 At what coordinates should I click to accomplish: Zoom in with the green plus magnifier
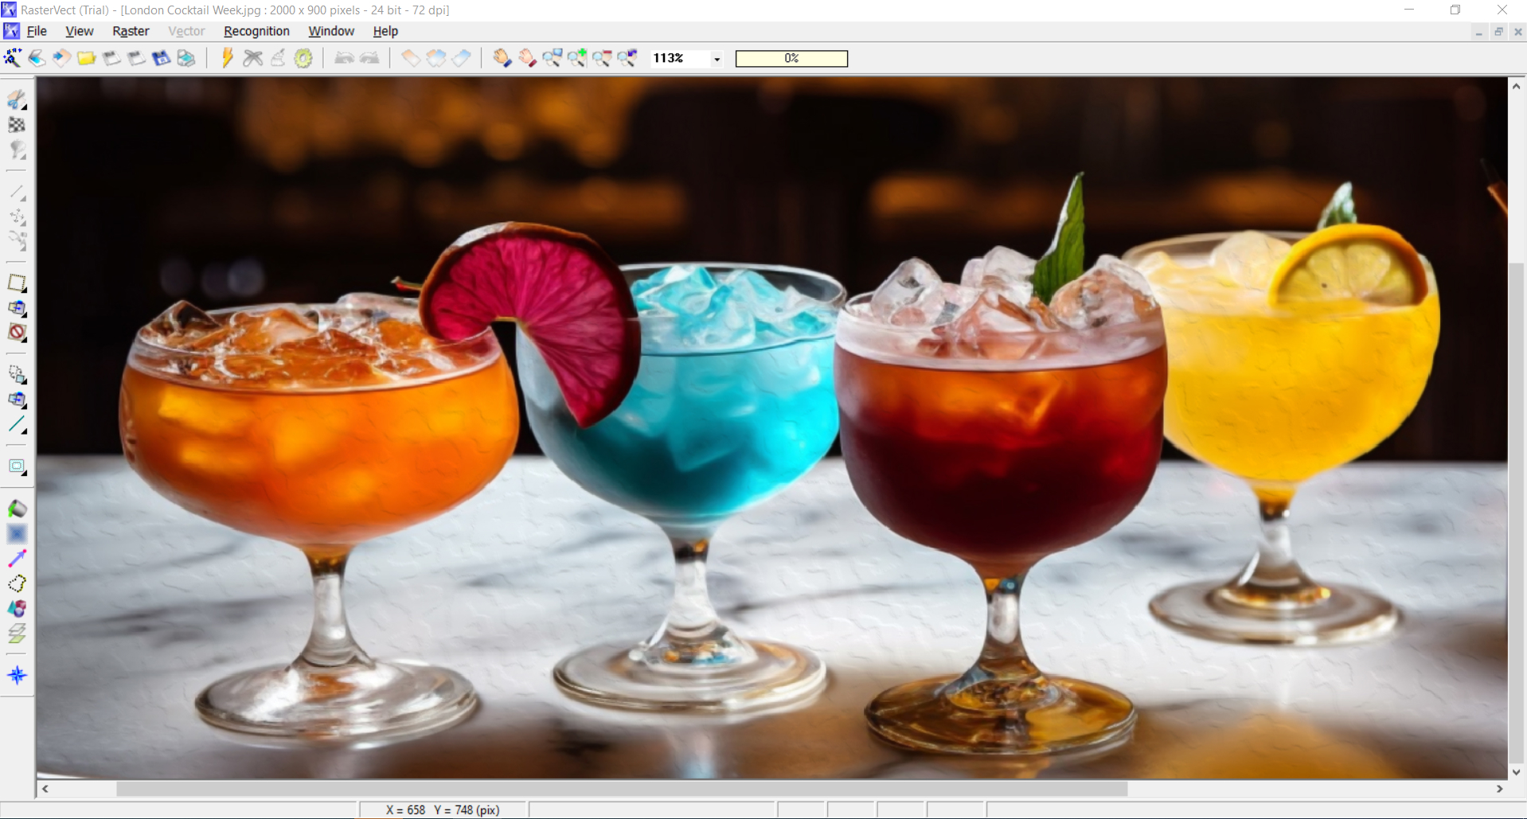(577, 58)
